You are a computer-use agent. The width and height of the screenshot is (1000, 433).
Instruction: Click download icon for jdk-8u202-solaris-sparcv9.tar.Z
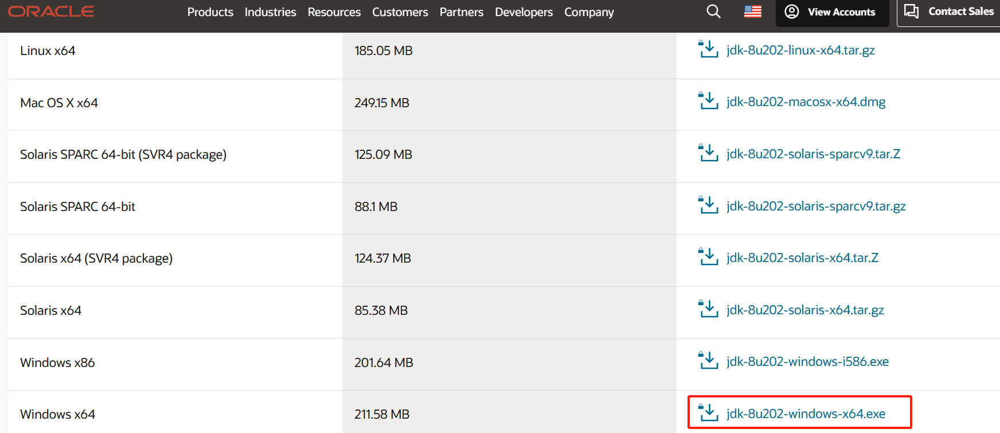pyautogui.click(x=708, y=153)
